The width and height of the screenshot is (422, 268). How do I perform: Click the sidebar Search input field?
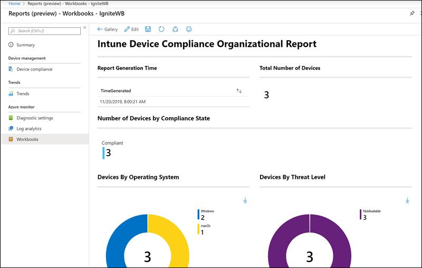pyautogui.click(x=45, y=31)
